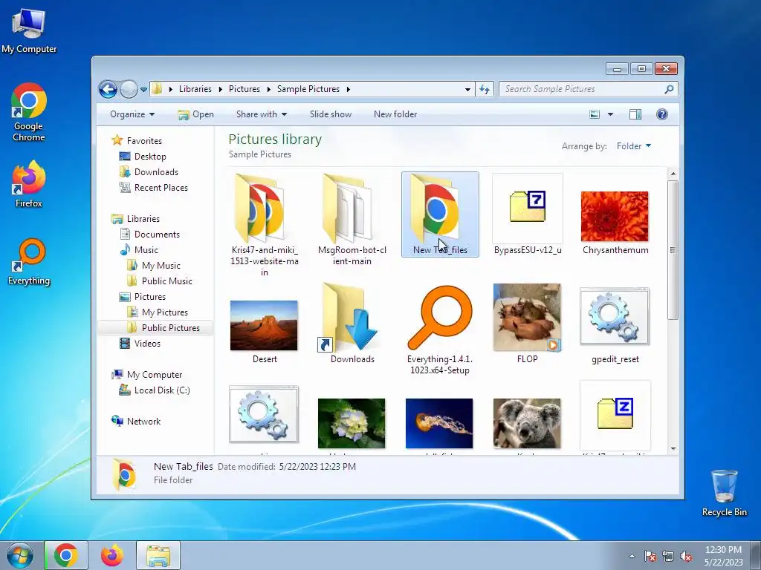
Task: Open the Share with menu
Action: [x=261, y=114]
